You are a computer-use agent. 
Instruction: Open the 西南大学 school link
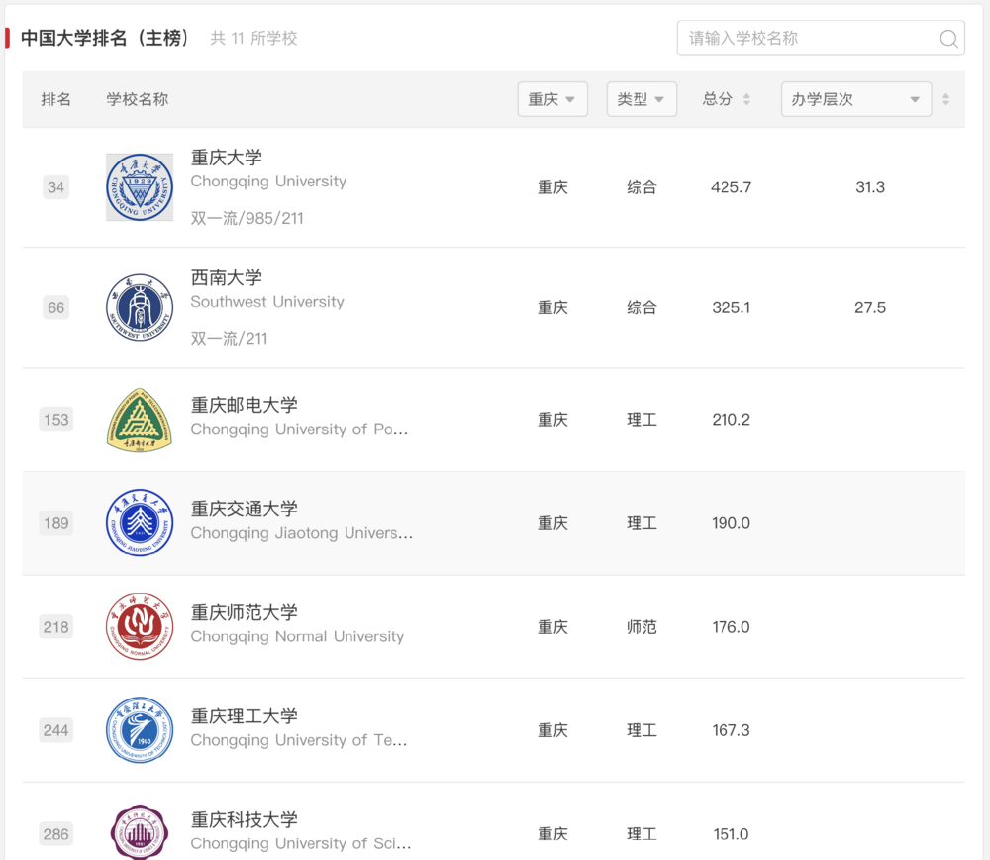(x=226, y=277)
